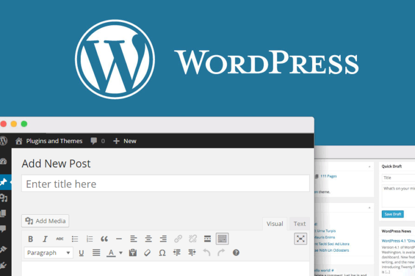The image size is (415, 276).
Task: Insert horizontal line
Action: coord(119,239)
